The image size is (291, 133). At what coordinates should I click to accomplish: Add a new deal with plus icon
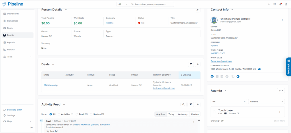198,64
